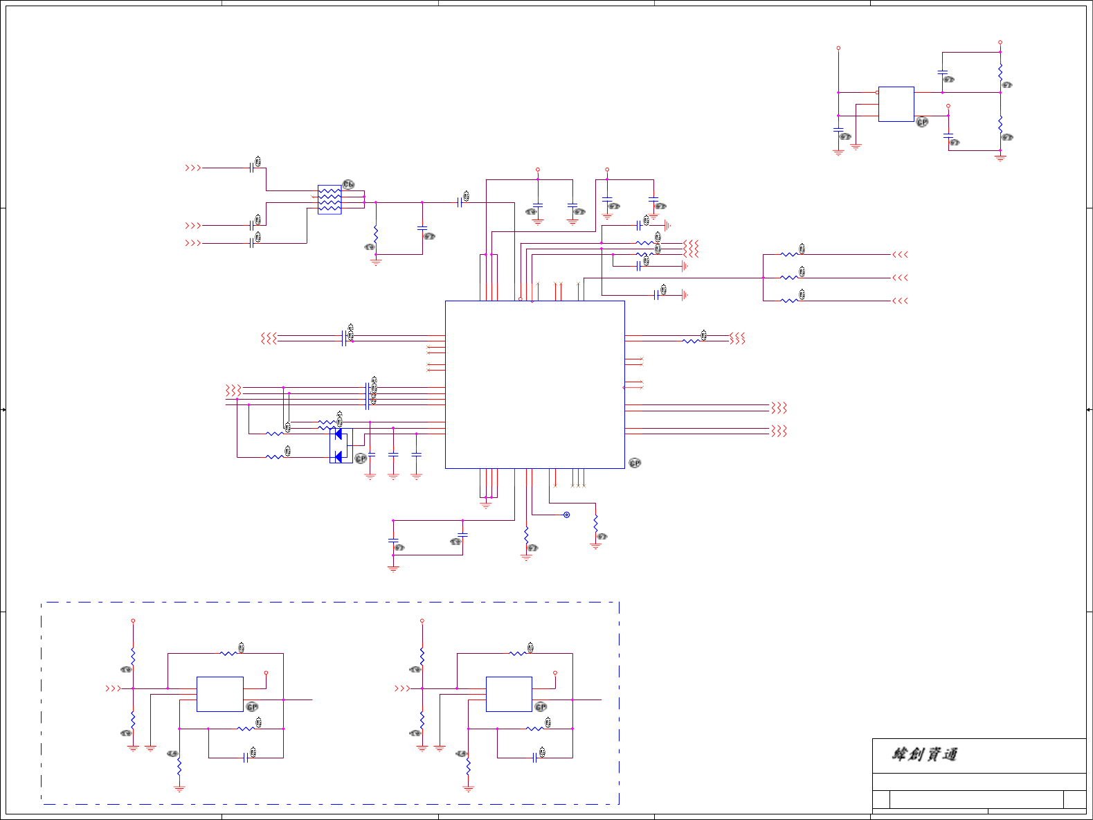Select lower resistor in regulator divider
The width and height of the screenshot is (1093, 820).
(1000, 124)
